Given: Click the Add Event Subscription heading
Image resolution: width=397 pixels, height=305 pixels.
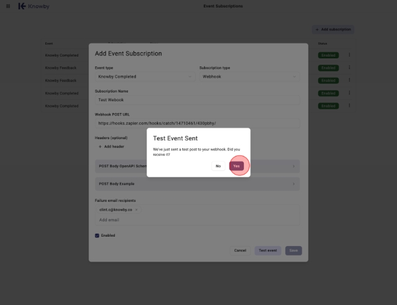Looking at the screenshot, I should (x=128, y=53).
